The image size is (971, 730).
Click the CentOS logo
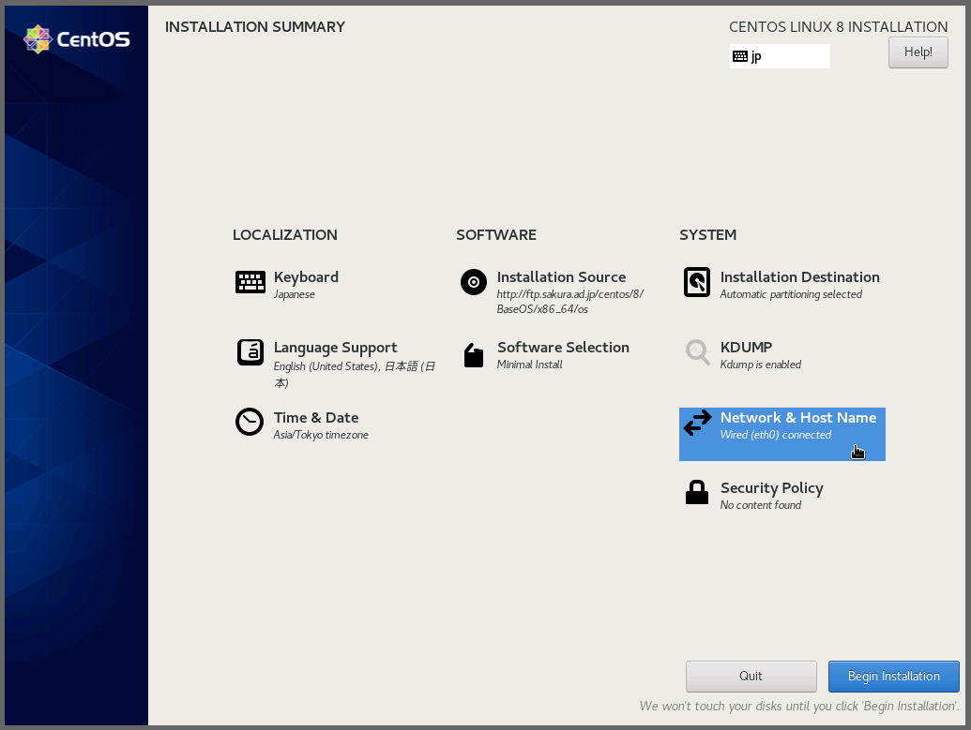pyautogui.click(x=77, y=39)
